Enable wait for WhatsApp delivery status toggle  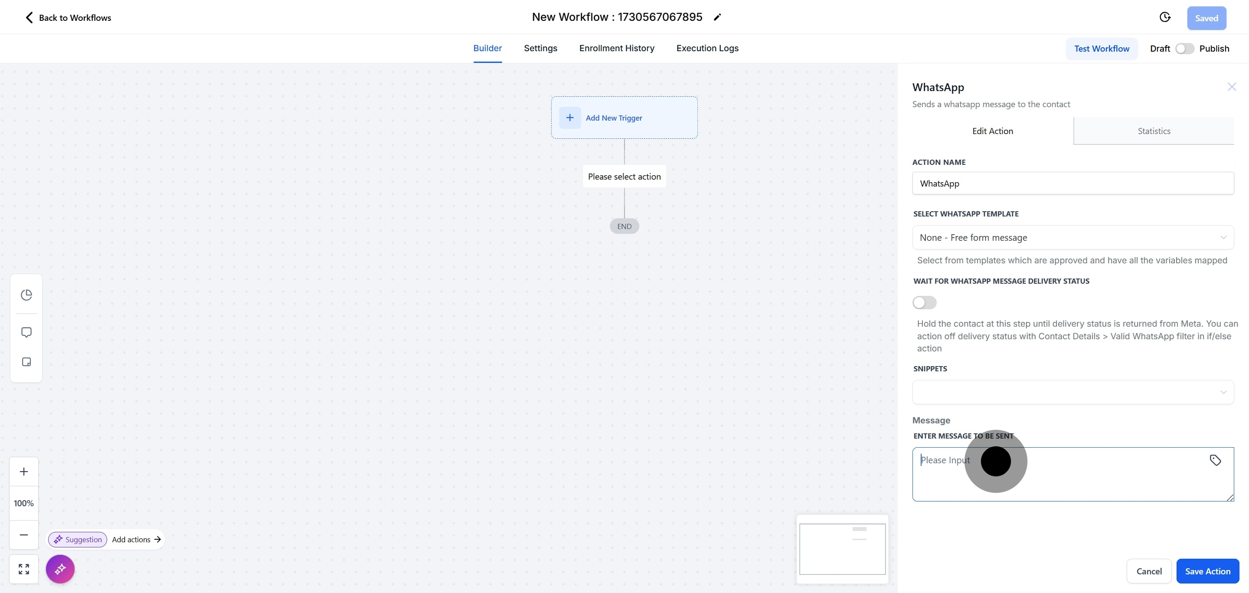click(x=924, y=302)
